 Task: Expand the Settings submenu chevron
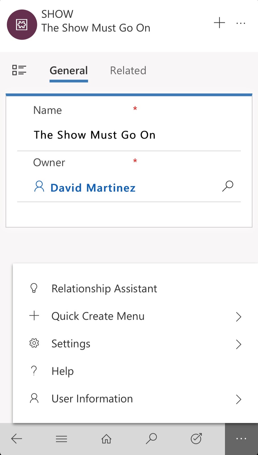pos(238,344)
